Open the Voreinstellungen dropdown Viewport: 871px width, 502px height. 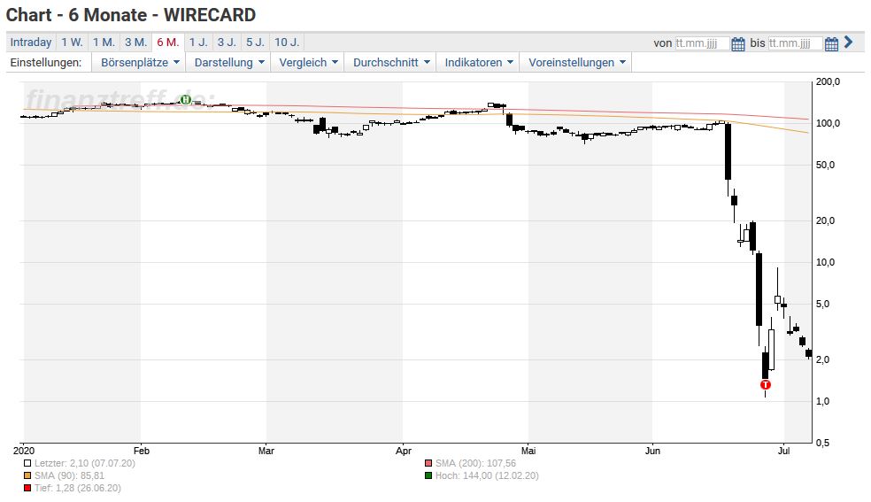576,62
